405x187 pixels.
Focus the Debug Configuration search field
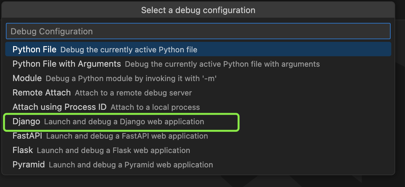coord(198,31)
